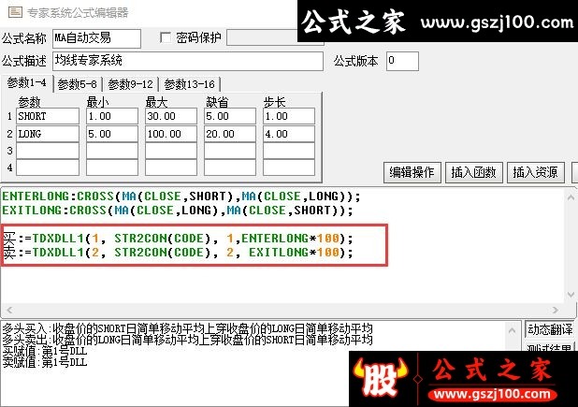
Task: Click the 公式名称 input field
Action: (x=96, y=38)
